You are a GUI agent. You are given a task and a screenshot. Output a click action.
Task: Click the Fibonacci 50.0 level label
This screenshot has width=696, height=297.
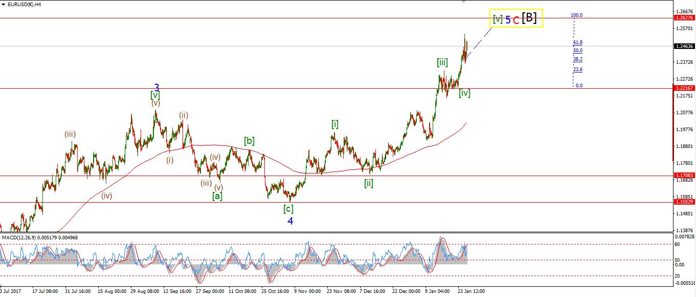point(578,51)
